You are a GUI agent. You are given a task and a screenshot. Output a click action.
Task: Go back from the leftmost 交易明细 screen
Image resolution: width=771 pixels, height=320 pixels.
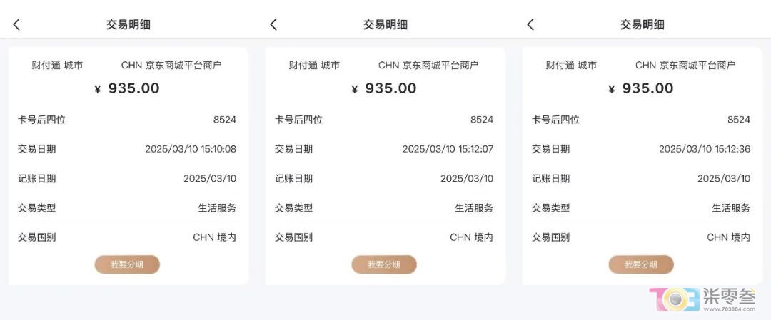[16, 24]
